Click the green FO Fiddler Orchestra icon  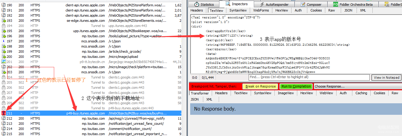coord(335,4)
